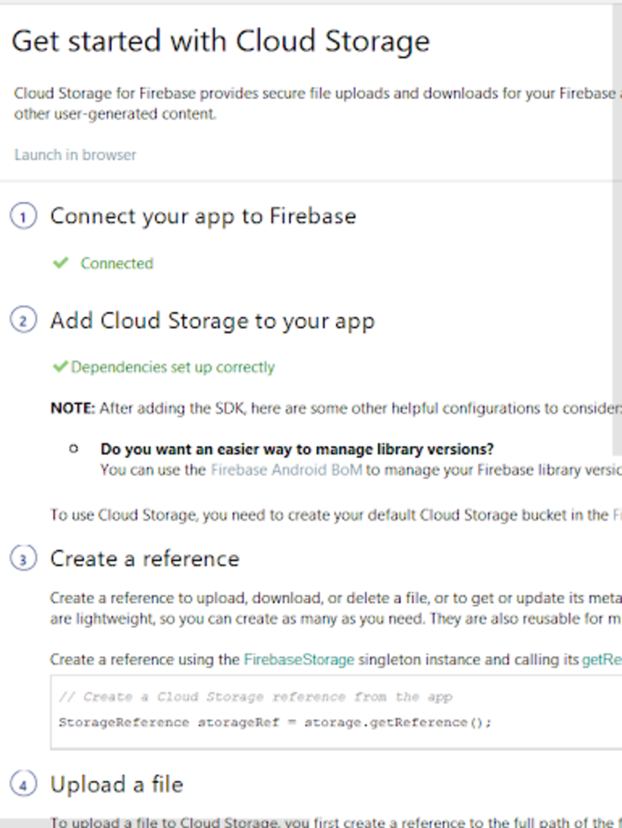This screenshot has height=828, width=622.
Task: Click the step 4 circled number icon
Action: point(23,784)
